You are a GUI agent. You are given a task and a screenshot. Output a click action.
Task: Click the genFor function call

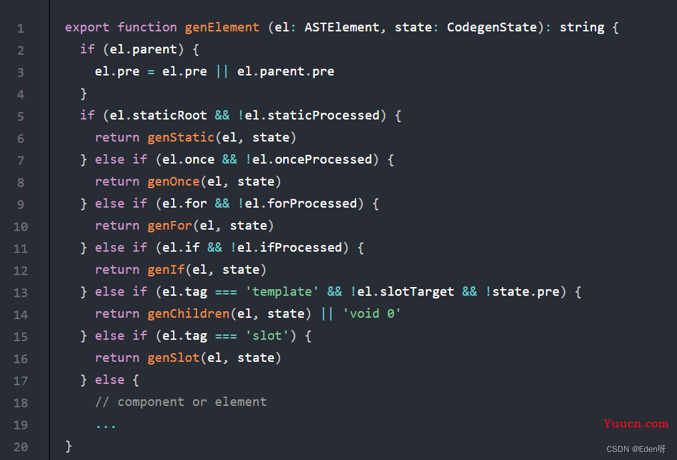pos(170,226)
